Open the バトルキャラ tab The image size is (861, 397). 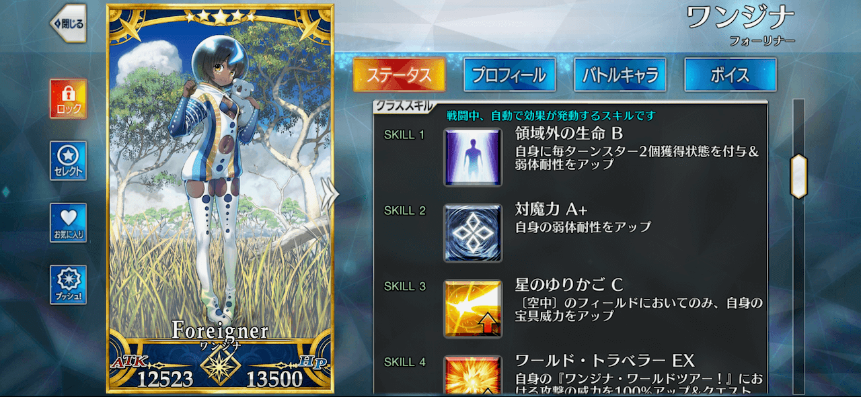pos(620,75)
